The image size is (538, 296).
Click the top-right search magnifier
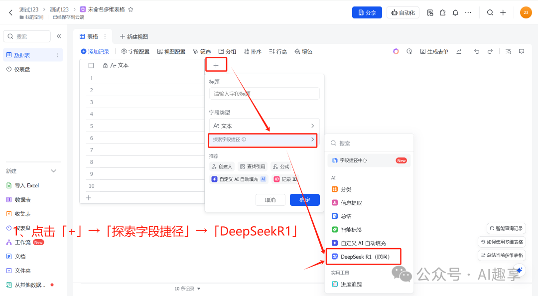(490, 12)
